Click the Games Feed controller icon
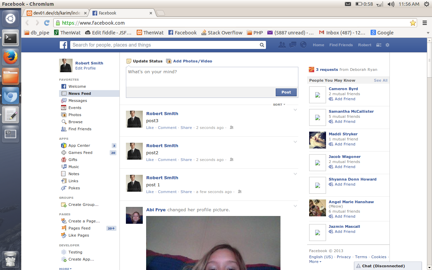Image resolution: width=432 pixels, height=270 pixels. (64, 153)
